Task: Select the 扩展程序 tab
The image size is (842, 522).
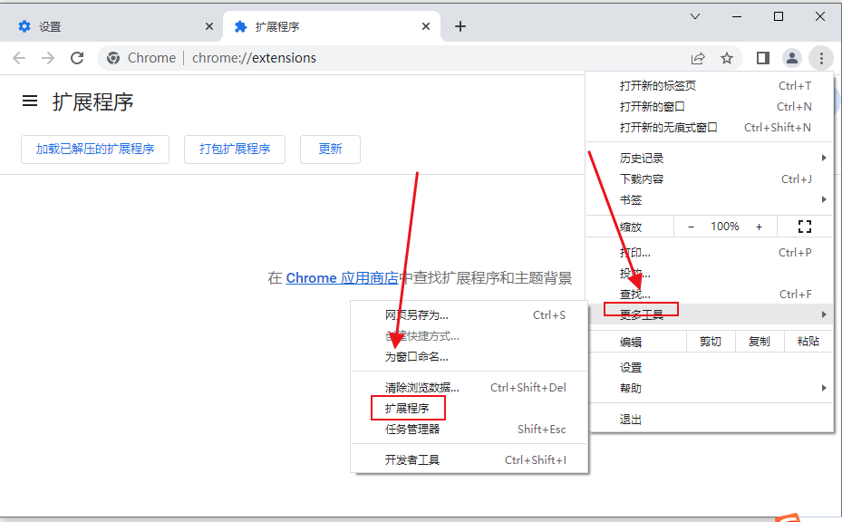Action: pyautogui.click(x=332, y=26)
